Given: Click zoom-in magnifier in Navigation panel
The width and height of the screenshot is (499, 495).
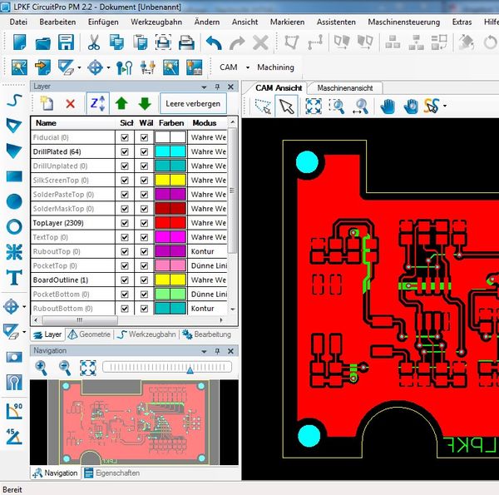Looking at the screenshot, I should click(41, 368).
